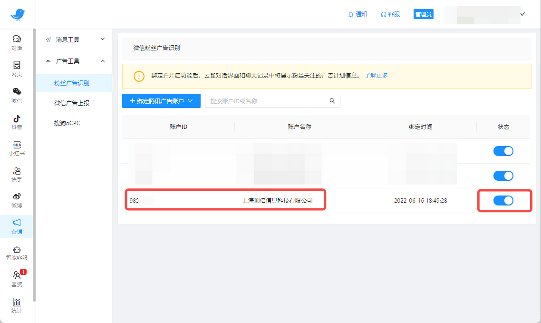541x323 pixels.
Task: Click the 管理员 button at top
Action: (423, 14)
